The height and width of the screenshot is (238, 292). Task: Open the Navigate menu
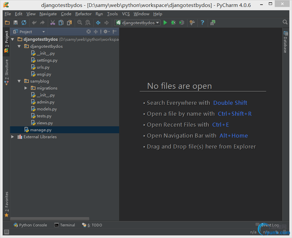coord(48,14)
